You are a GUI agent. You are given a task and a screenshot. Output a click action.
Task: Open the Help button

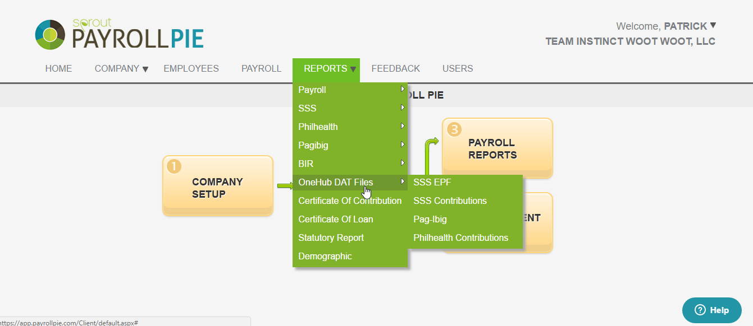tap(712, 310)
